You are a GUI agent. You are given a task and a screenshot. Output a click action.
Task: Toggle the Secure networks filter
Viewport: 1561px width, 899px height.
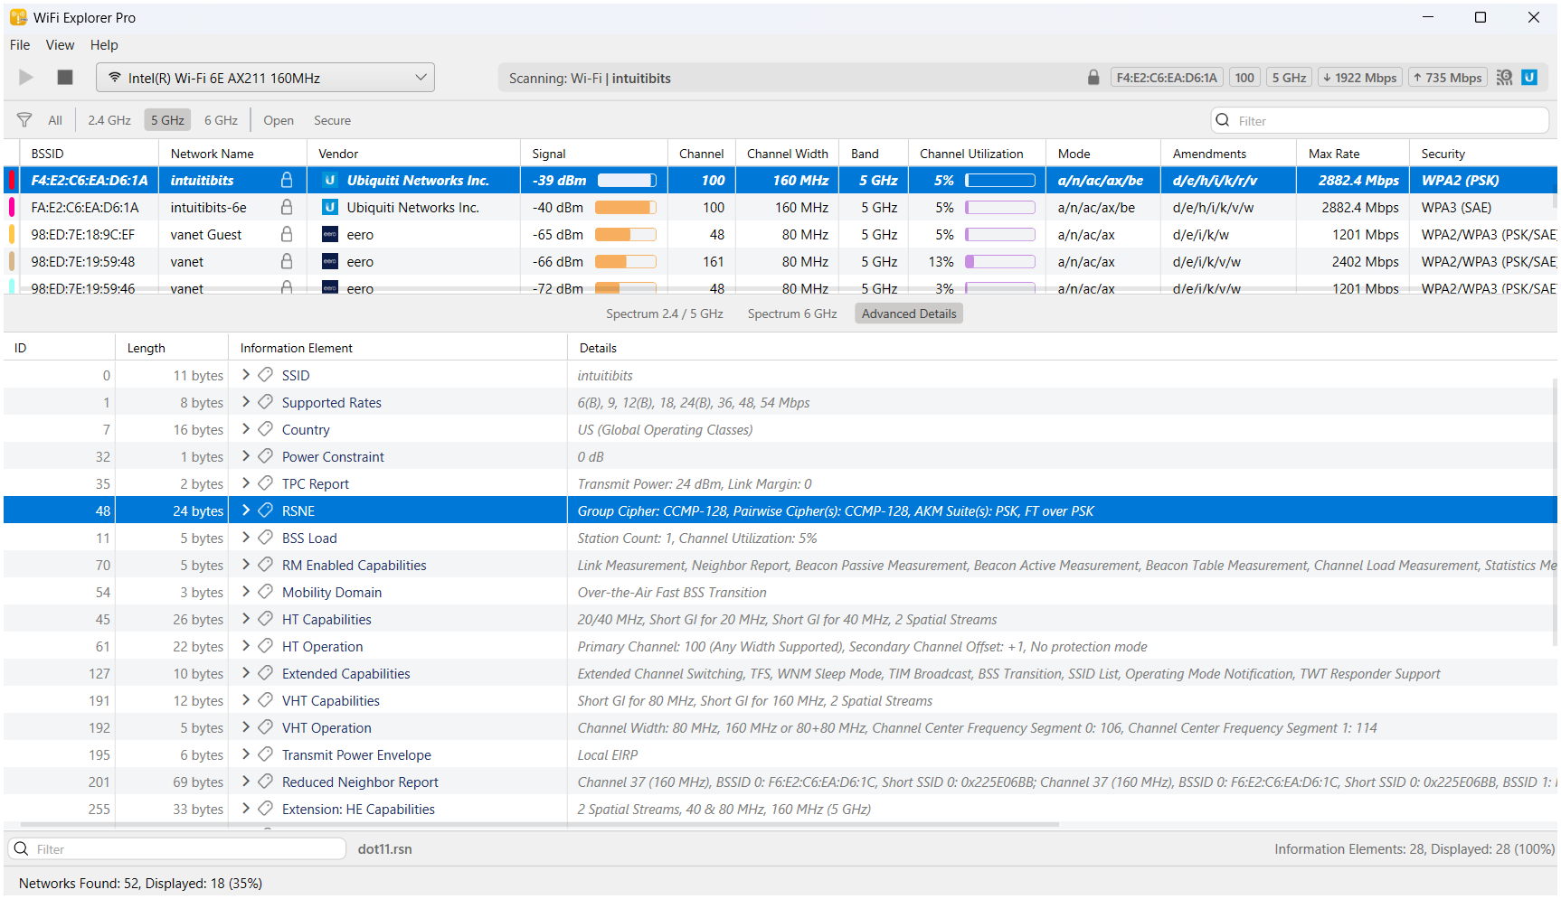(332, 120)
